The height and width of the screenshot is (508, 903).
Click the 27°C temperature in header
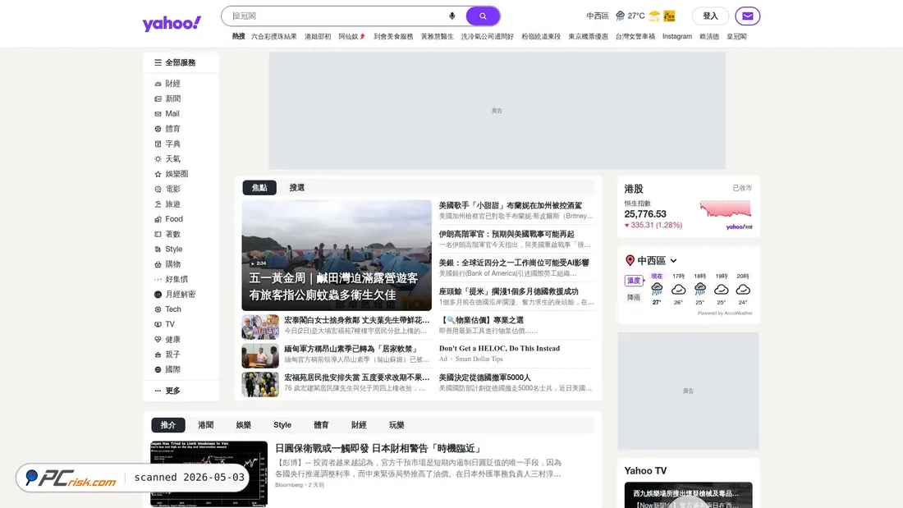[x=636, y=16]
